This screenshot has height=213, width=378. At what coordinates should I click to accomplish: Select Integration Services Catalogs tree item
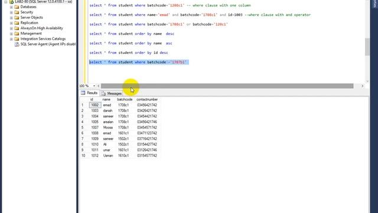[x=43, y=39]
